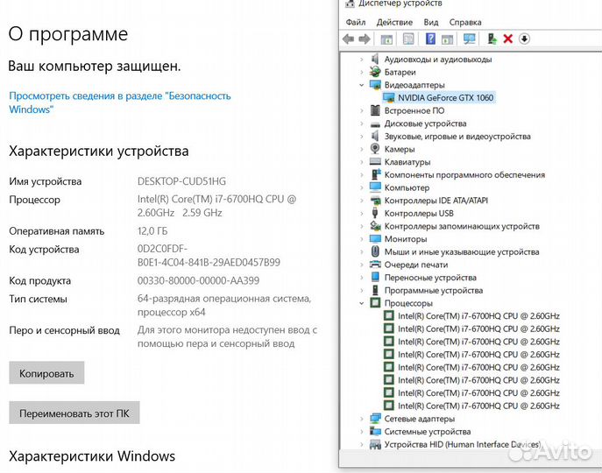
Task: Click the Сетевые адаптеры network icon
Action: tap(375, 419)
